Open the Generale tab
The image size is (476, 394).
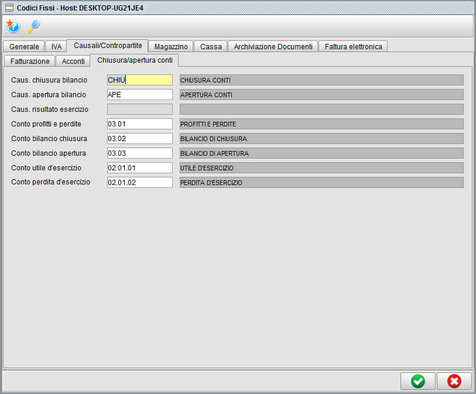coord(24,46)
